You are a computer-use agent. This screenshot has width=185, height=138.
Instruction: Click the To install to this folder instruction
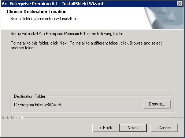(x=86, y=43)
